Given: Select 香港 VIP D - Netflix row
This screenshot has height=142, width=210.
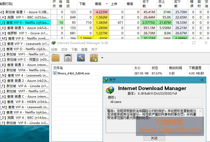Looking at the screenshot, I should pos(25,49).
